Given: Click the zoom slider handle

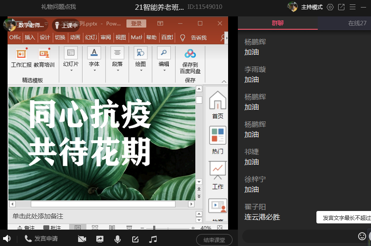Looking at the screenshot, I should tap(154, 228).
